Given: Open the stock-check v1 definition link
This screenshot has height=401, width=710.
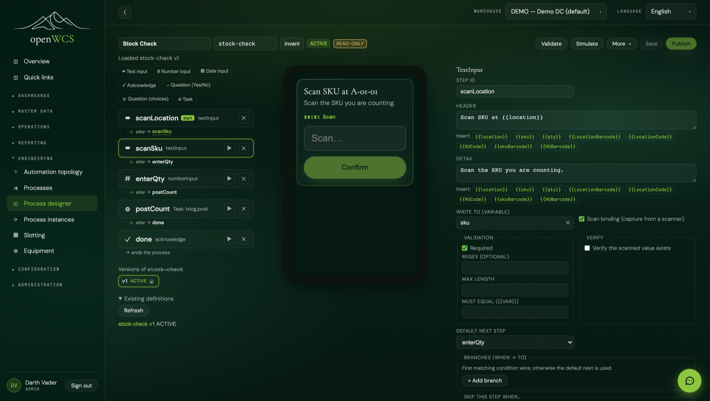Looking at the screenshot, I should click(136, 324).
